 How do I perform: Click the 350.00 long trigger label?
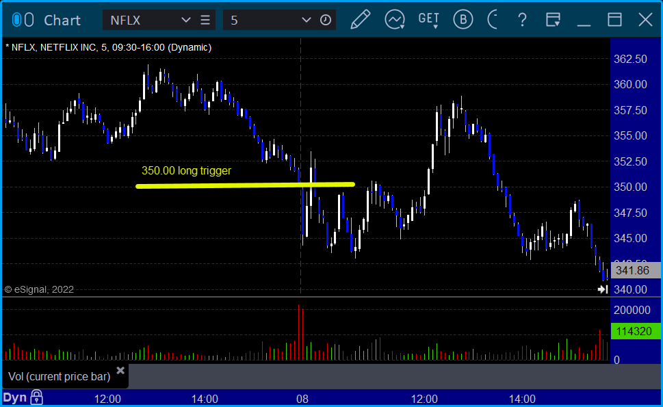pos(187,171)
